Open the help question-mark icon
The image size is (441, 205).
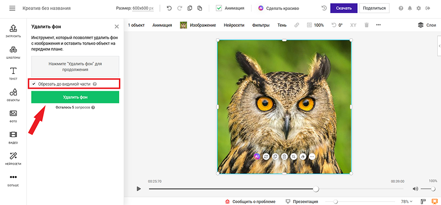tap(401, 8)
